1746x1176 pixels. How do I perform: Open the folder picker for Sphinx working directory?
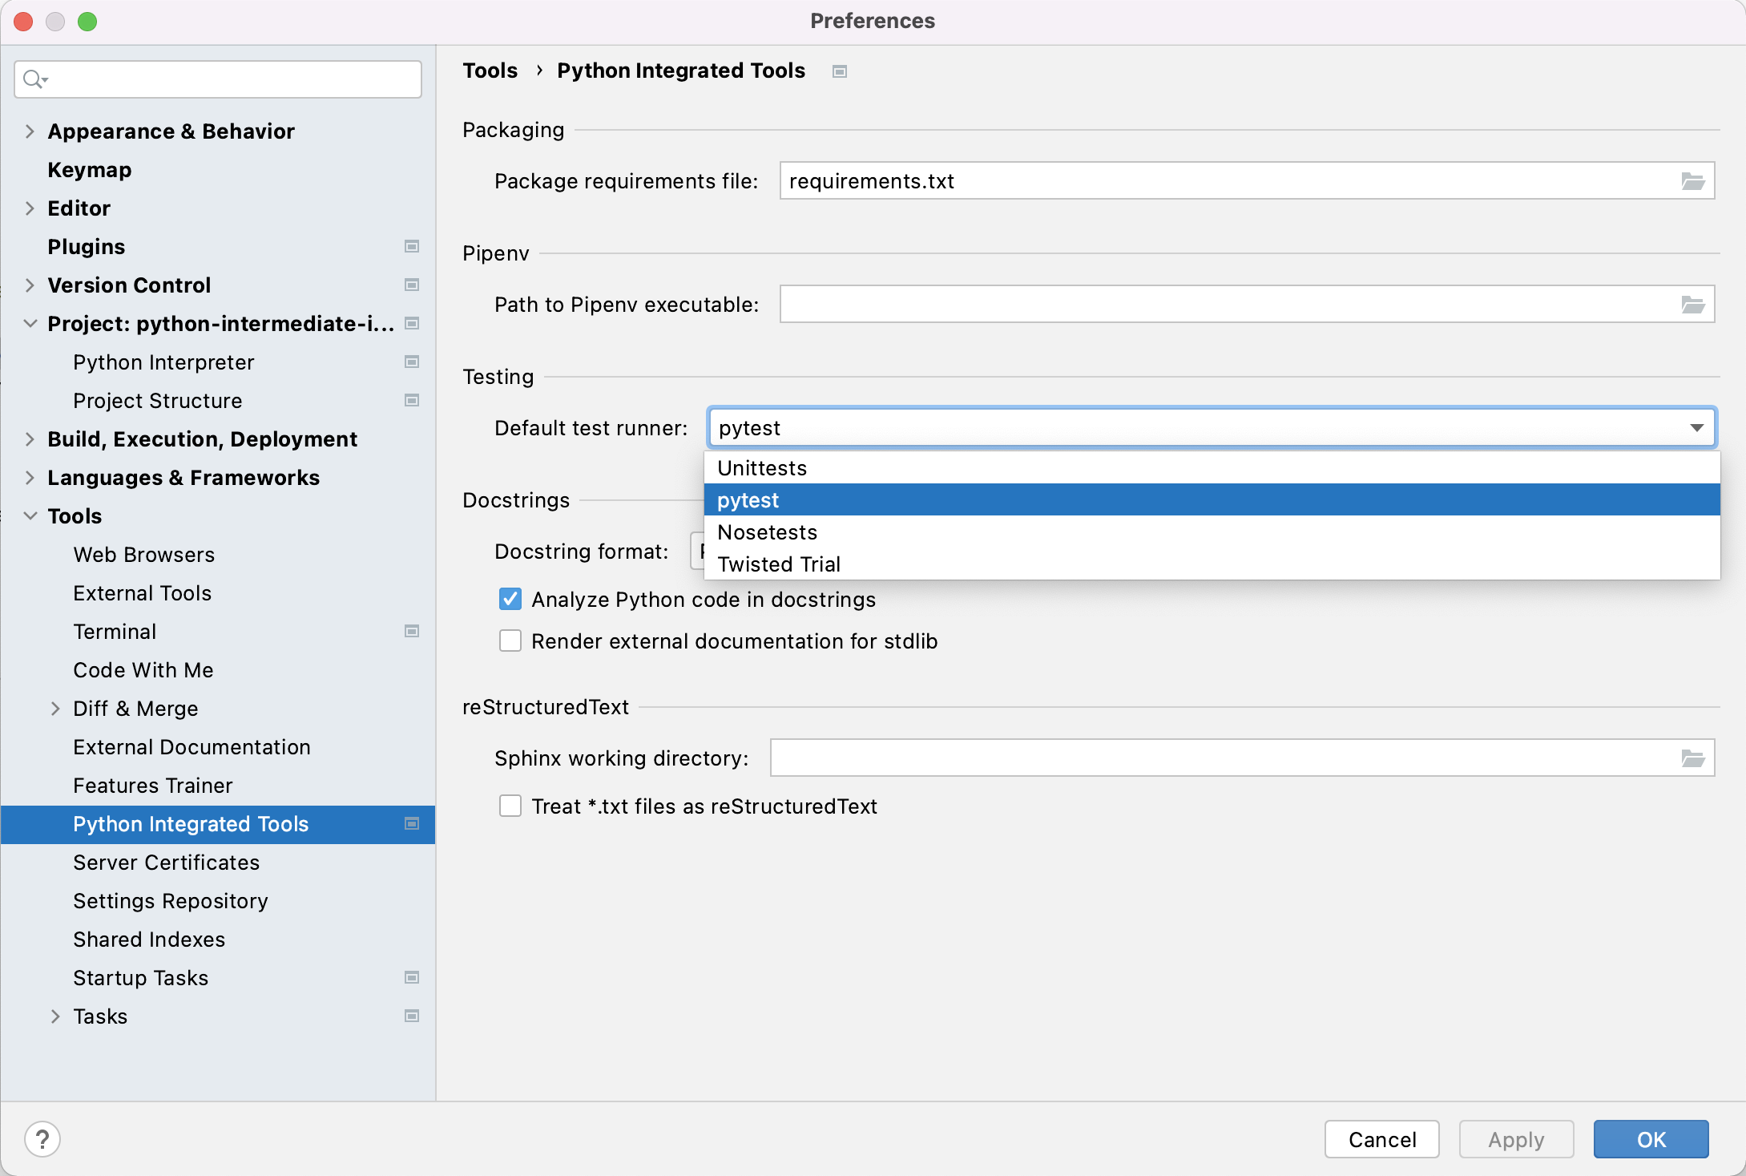[1693, 758]
